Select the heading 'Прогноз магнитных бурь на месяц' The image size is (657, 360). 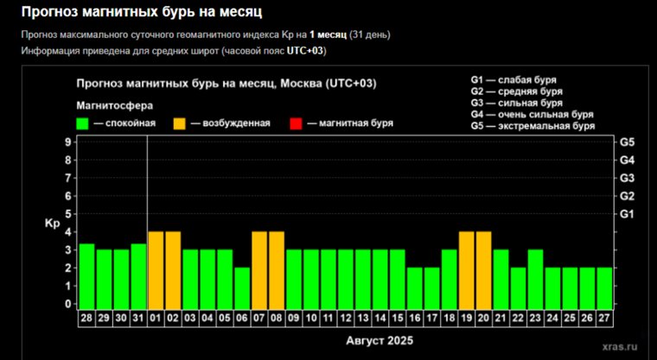[142, 12]
